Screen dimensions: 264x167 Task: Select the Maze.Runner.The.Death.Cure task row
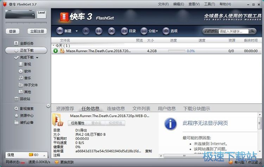(156, 51)
